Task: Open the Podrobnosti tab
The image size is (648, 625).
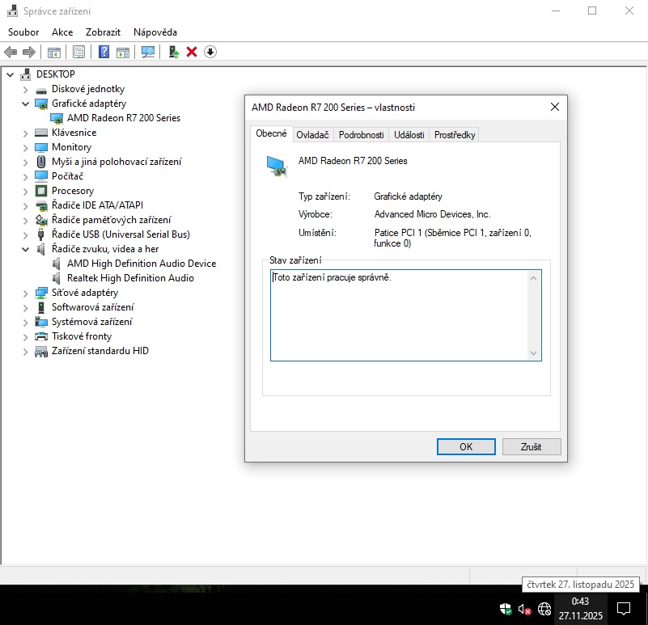Action: (361, 135)
